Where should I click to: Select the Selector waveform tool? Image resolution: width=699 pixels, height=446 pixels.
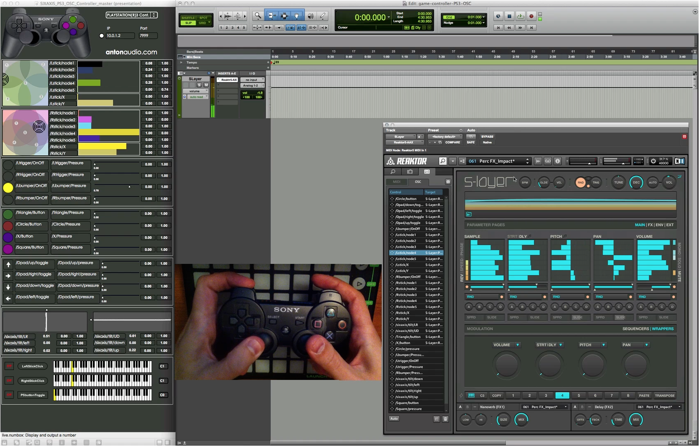click(284, 16)
